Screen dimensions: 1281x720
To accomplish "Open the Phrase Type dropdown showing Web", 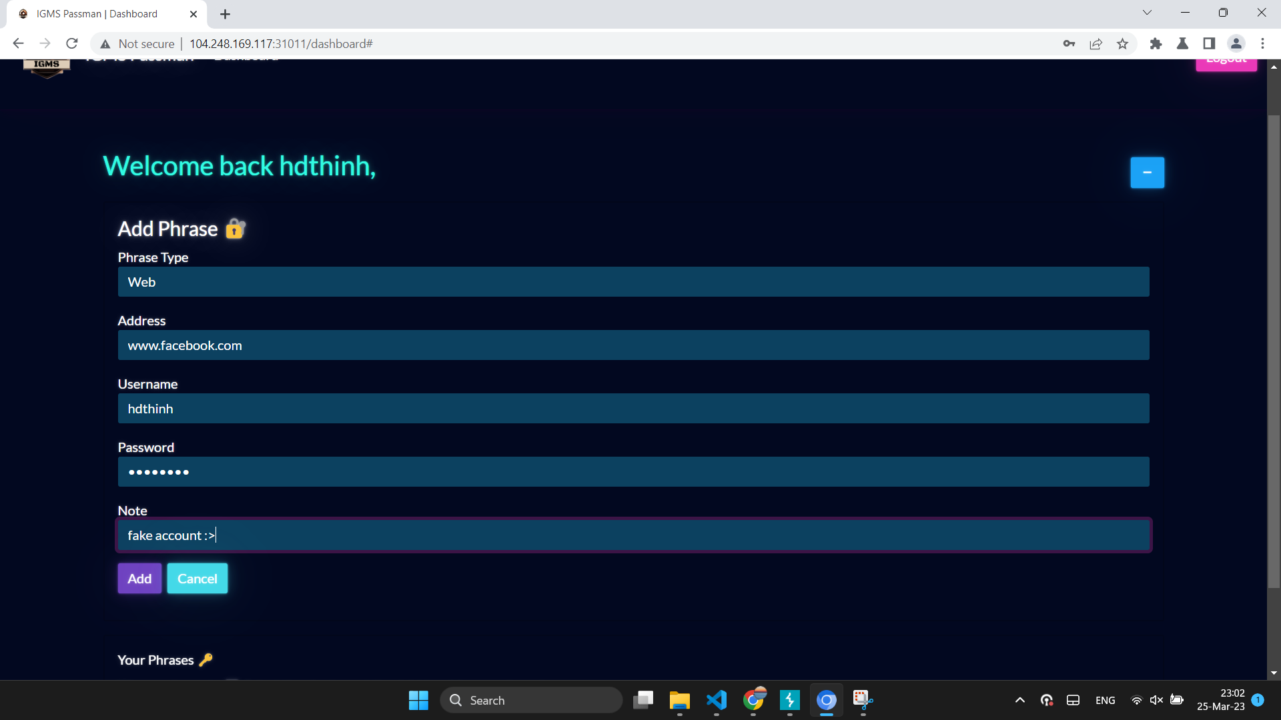I will tap(633, 282).
